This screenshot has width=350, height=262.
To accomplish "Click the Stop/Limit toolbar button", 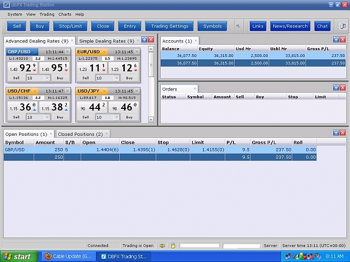I will [71, 26].
